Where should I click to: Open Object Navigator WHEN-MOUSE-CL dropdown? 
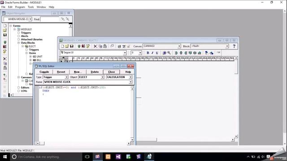pos(30,19)
